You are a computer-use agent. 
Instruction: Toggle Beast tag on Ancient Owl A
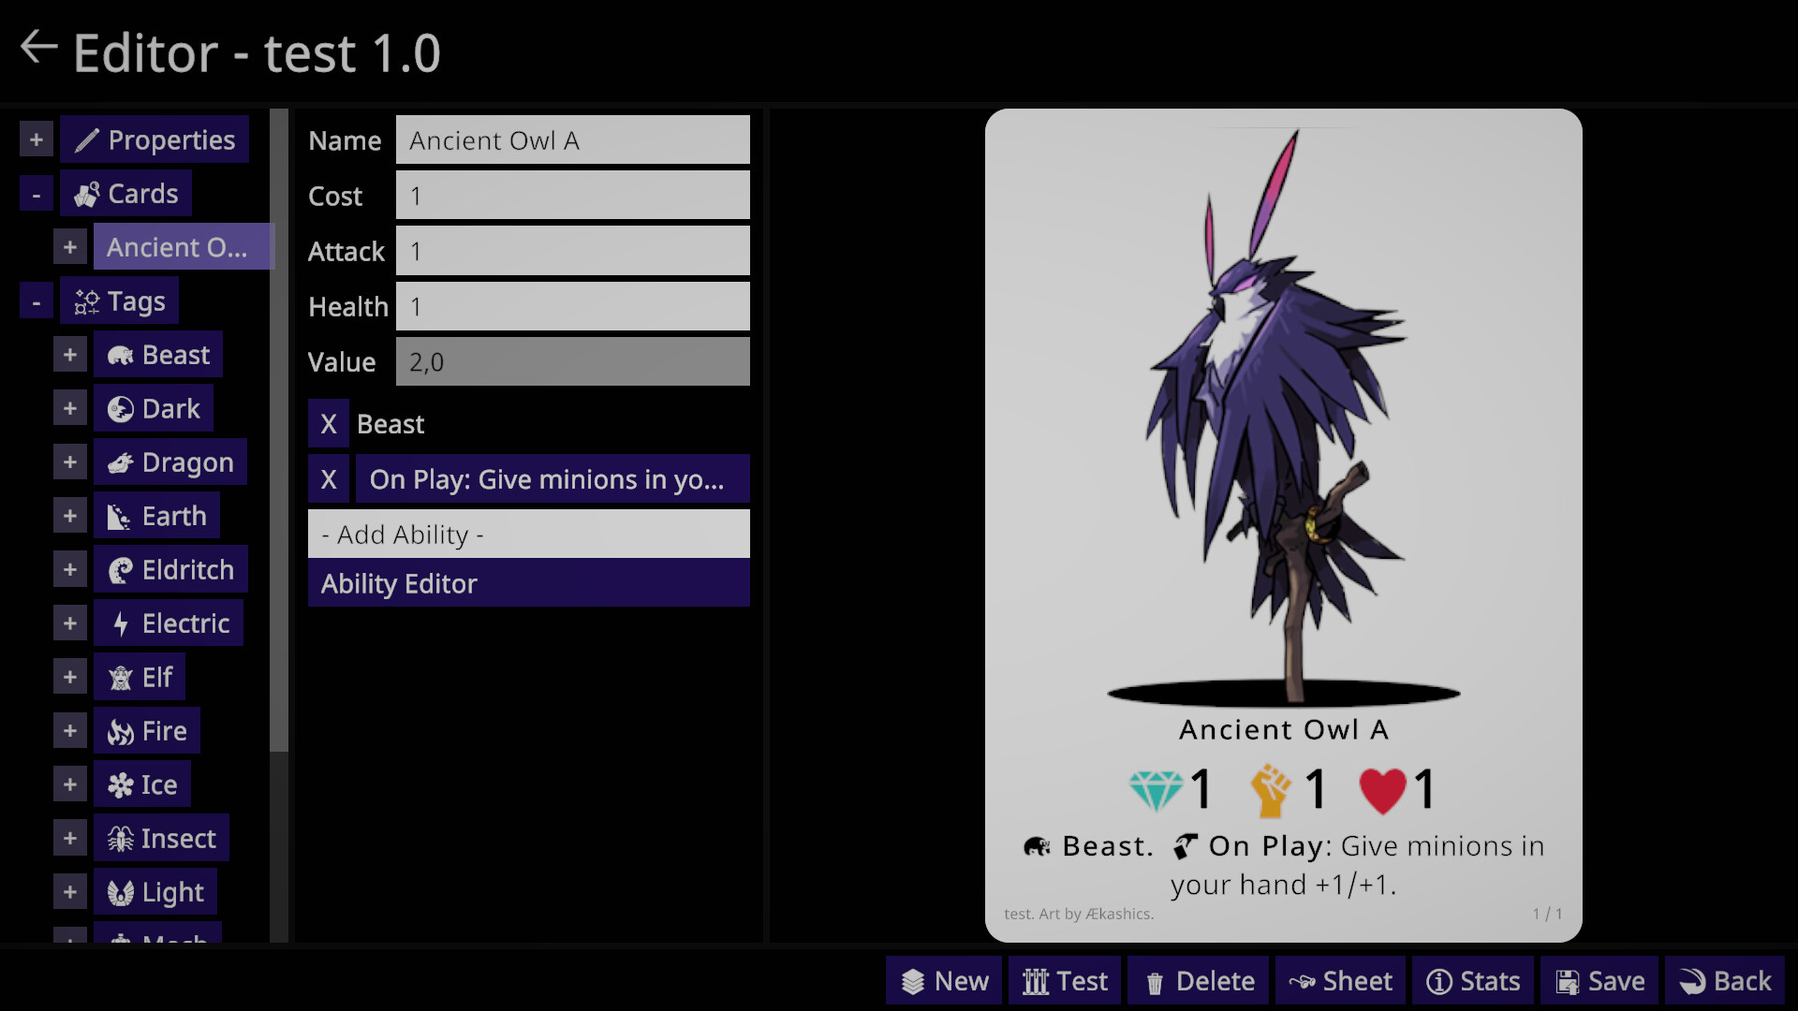327,423
